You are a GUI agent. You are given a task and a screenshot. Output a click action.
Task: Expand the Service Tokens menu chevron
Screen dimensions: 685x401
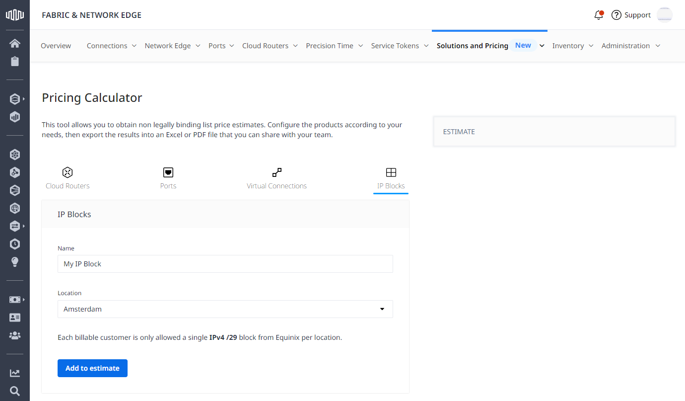(426, 46)
